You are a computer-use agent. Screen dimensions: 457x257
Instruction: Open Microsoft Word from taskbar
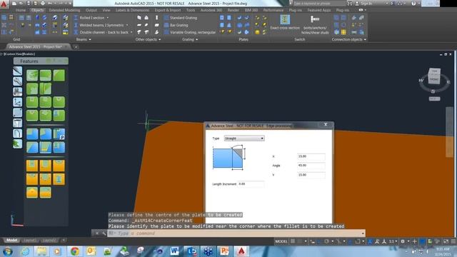point(174,251)
